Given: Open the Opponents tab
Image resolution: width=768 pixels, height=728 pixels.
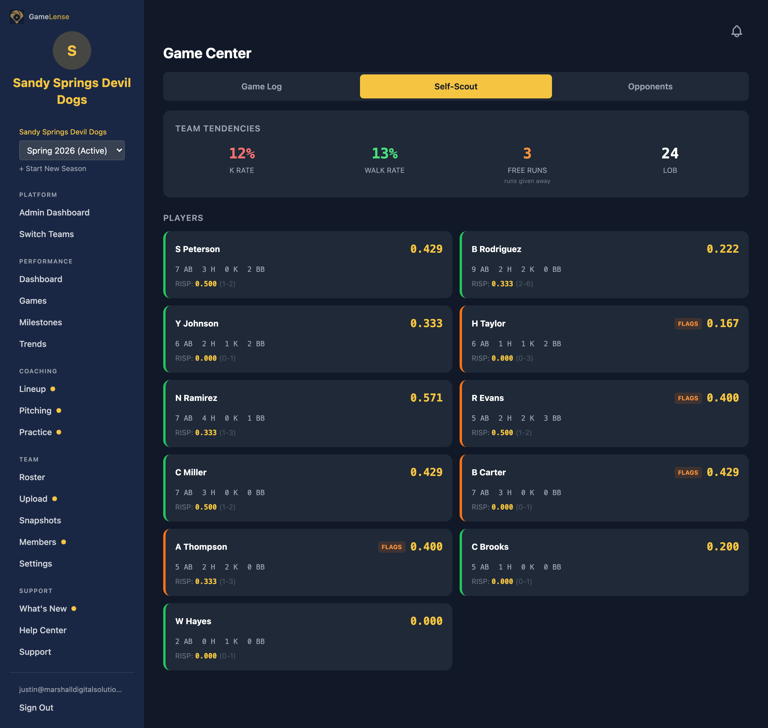Looking at the screenshot, I should pyautogui.click(x=650, y=86).
